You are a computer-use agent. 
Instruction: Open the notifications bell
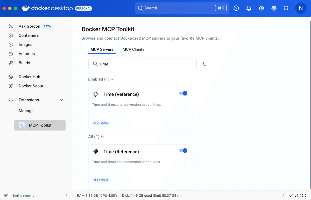[x=249, y=8]
